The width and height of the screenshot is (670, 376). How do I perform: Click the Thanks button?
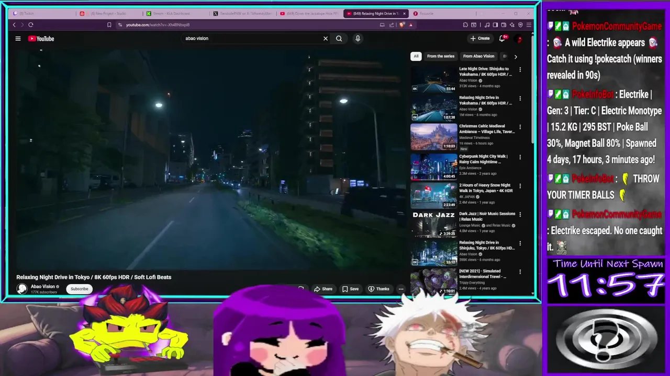click(x=379, y=289)
